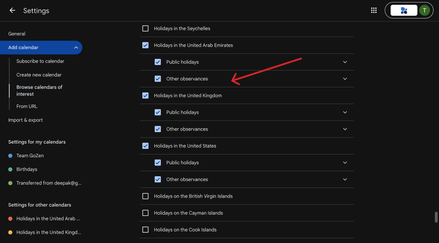Expand United States Other observances chevron
The height and width of the screenshot is (243, 439).
pyautogui.click(x=345, y=179)
